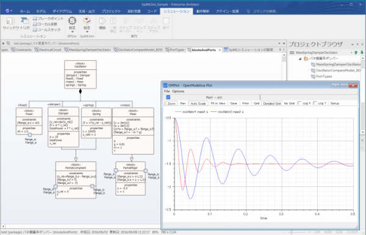
Task: Open OMPlot Options menu
Action: tap(178, 91)
